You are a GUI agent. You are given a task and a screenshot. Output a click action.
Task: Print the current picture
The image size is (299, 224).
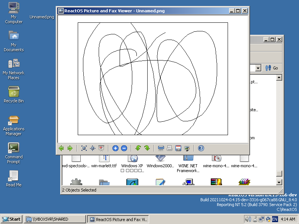[169, 148]
